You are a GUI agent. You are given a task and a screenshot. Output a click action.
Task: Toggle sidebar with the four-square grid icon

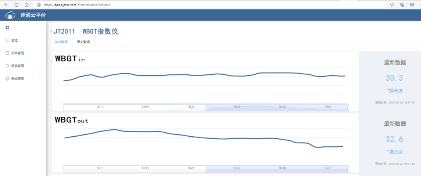[7, 27]
